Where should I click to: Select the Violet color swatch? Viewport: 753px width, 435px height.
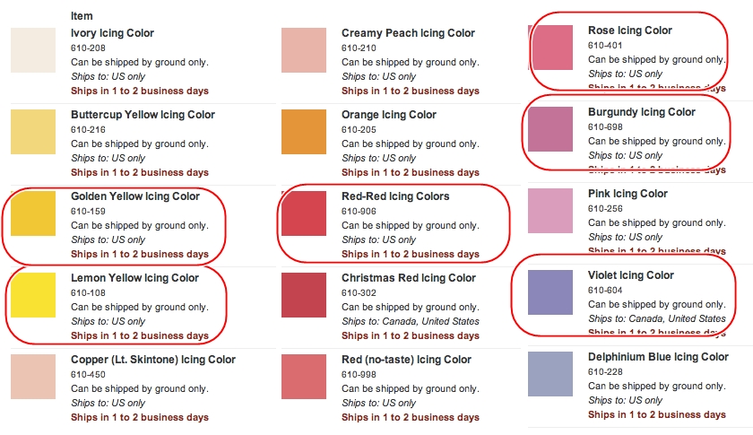[x=550, y=292]
